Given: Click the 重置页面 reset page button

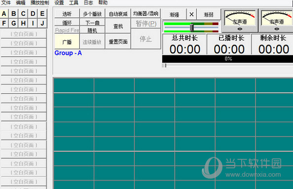Looking at the screenshot, I should (x=118, y=41).
